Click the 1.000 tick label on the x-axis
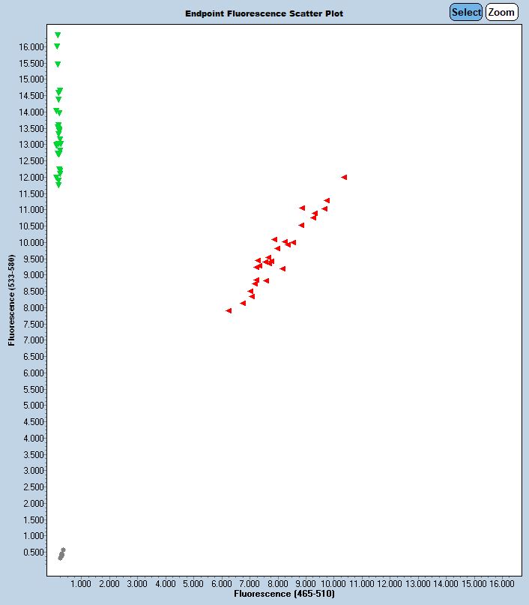Image resolution: width=529 pixels, height=605 pixels. (80, 583)
